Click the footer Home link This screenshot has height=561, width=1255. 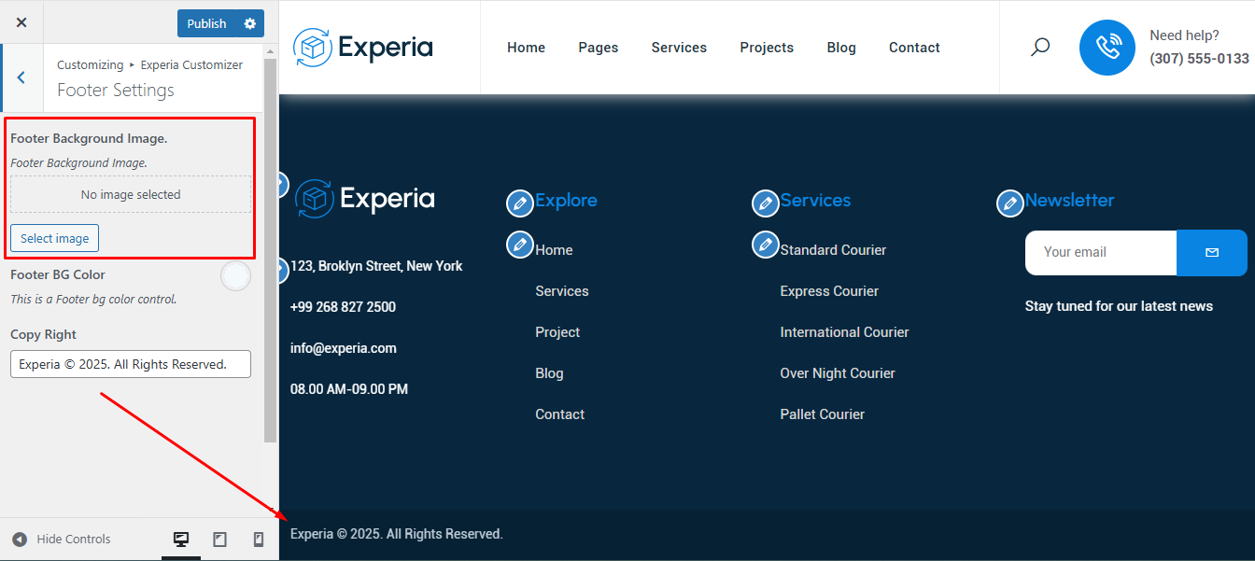554,250
